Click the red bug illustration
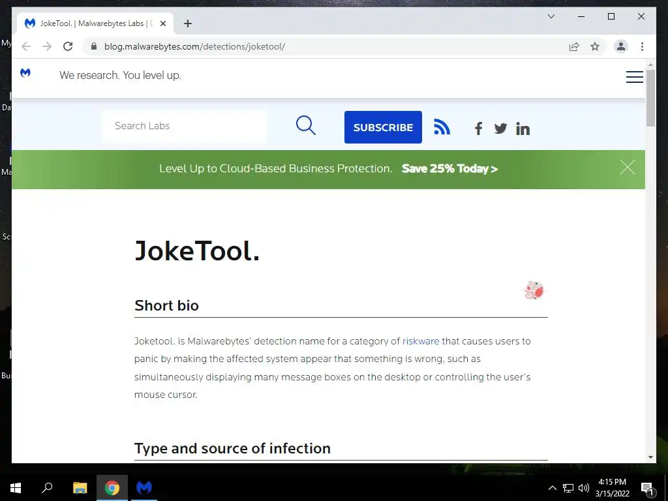Screen dimensions: 668x501 click(534, 290)
